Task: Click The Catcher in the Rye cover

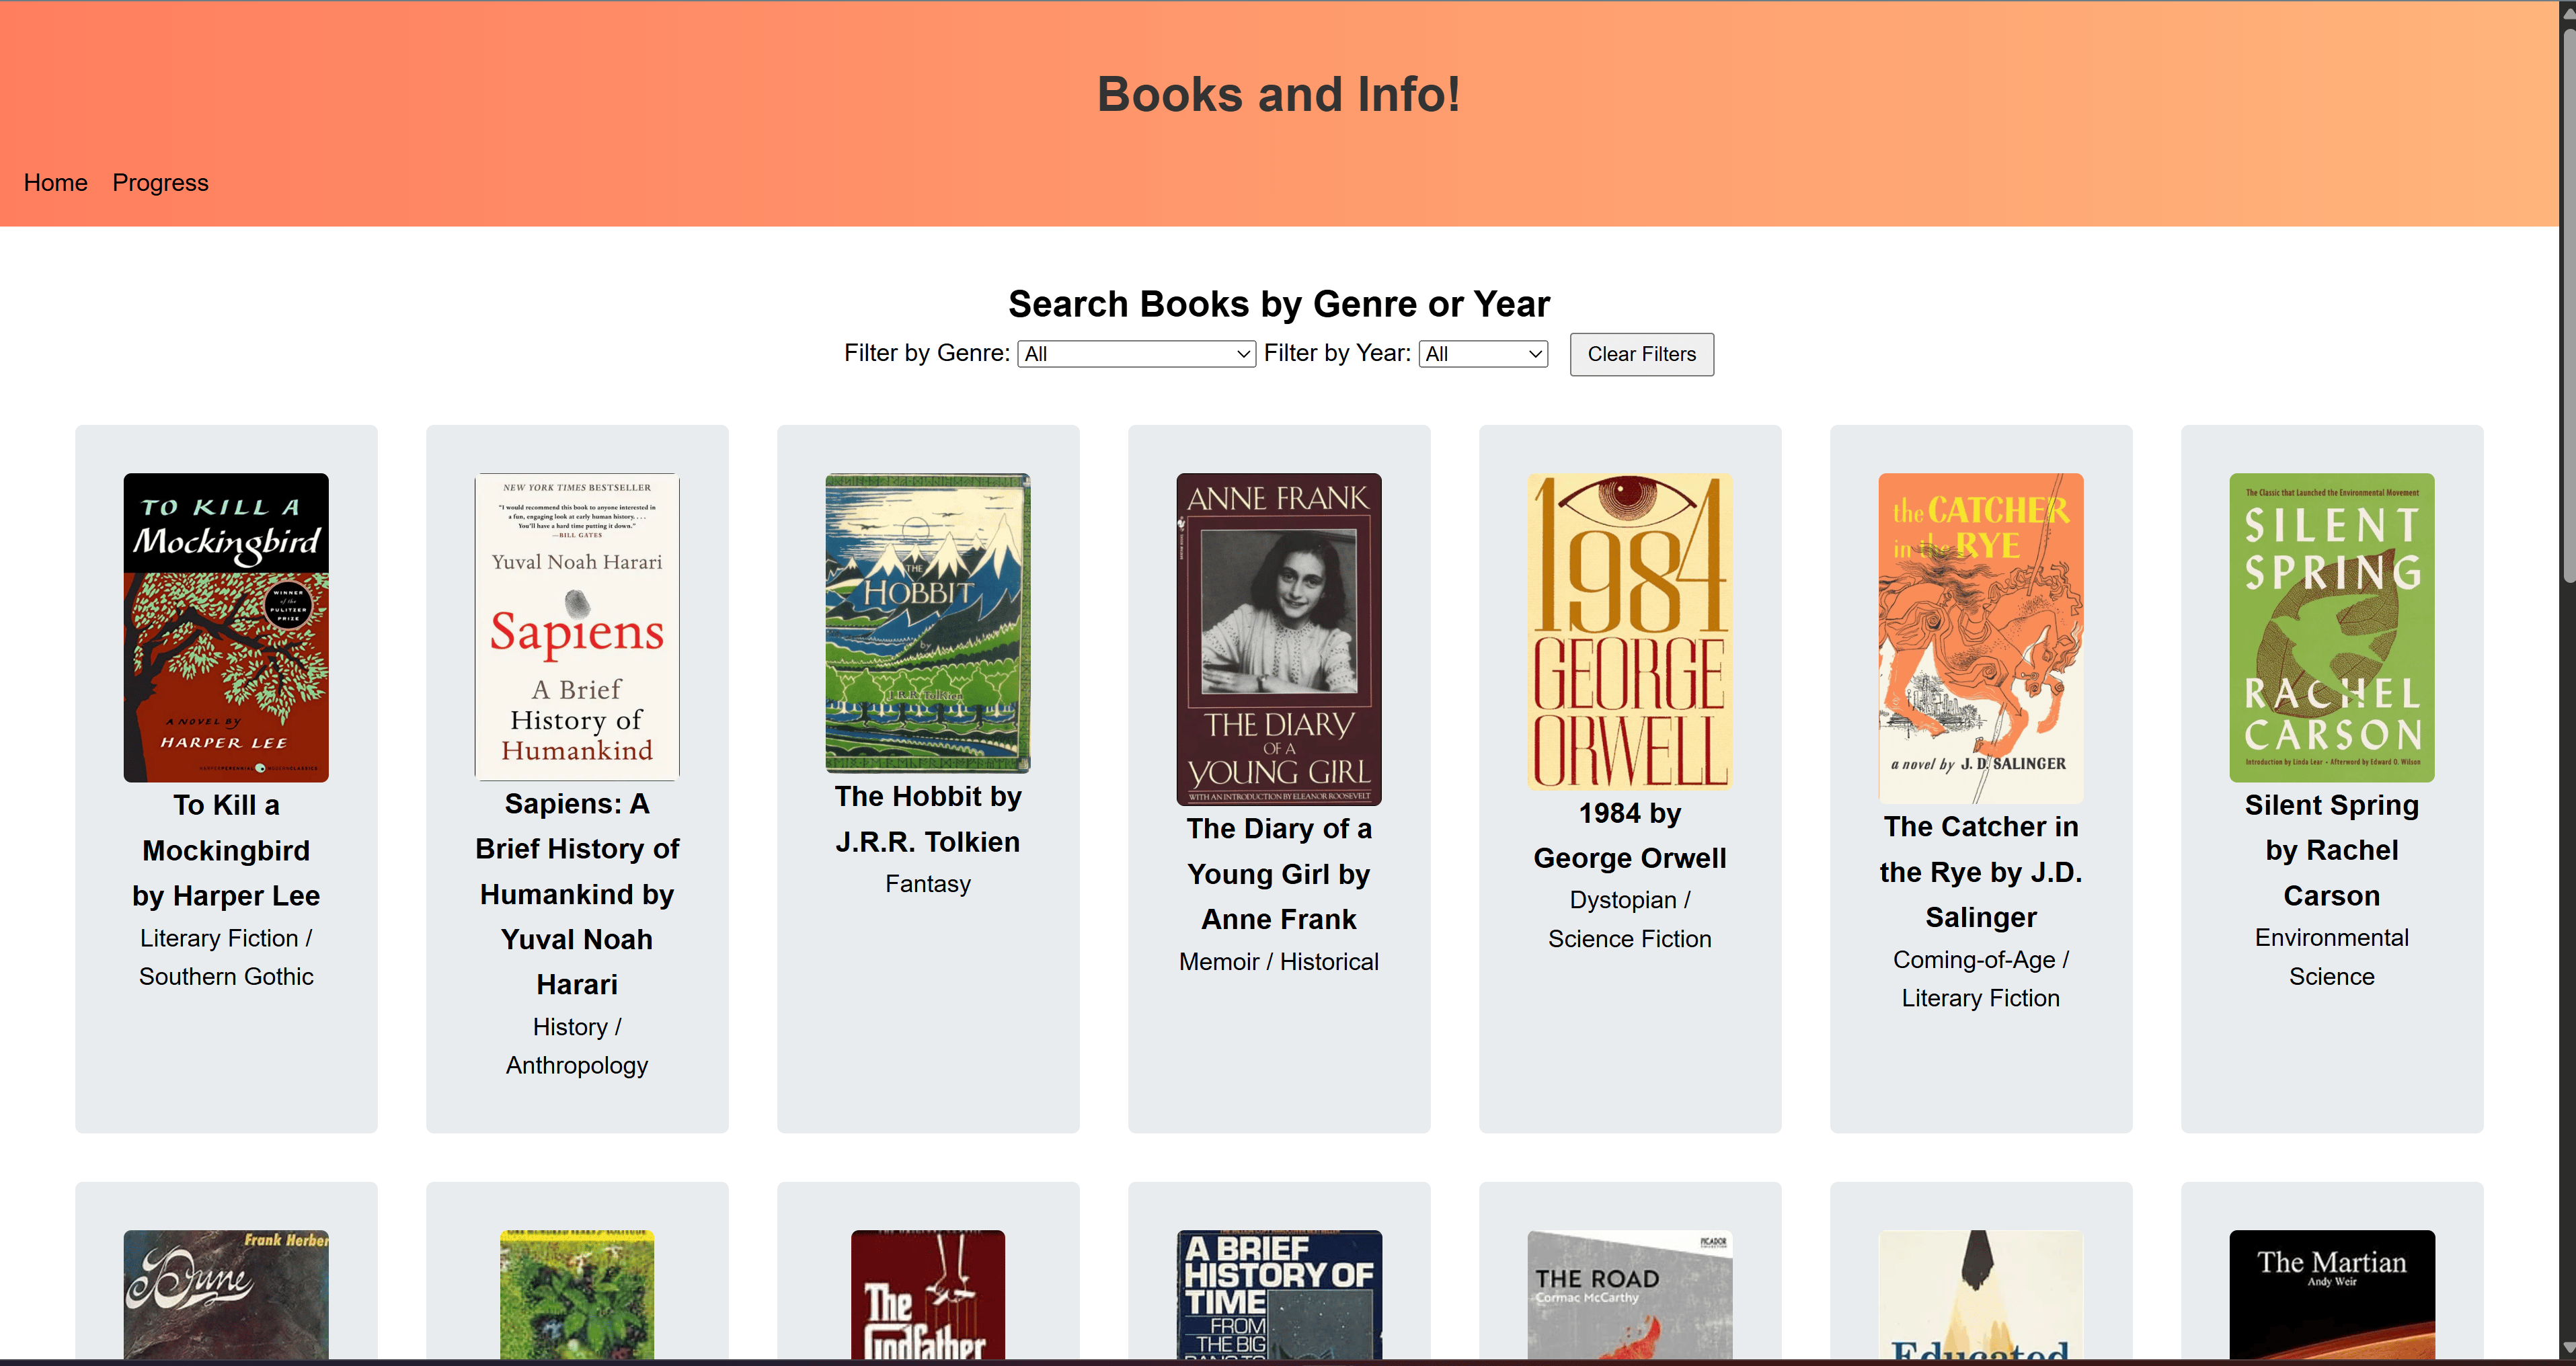Action: (x=1981, y=638)
